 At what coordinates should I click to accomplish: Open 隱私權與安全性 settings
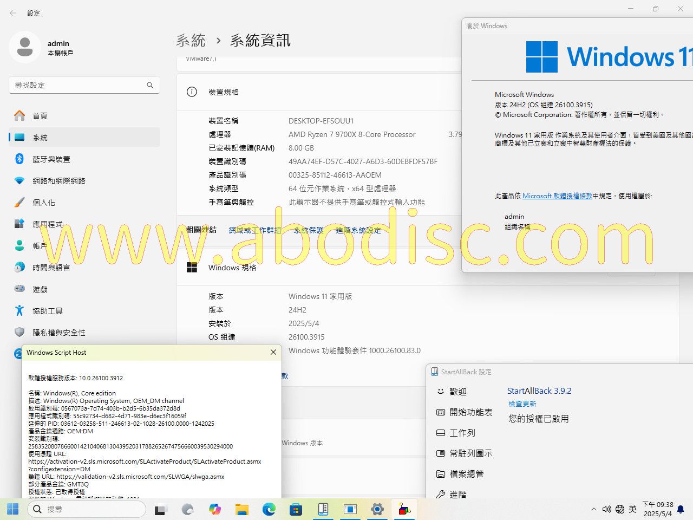click(84, 333)
